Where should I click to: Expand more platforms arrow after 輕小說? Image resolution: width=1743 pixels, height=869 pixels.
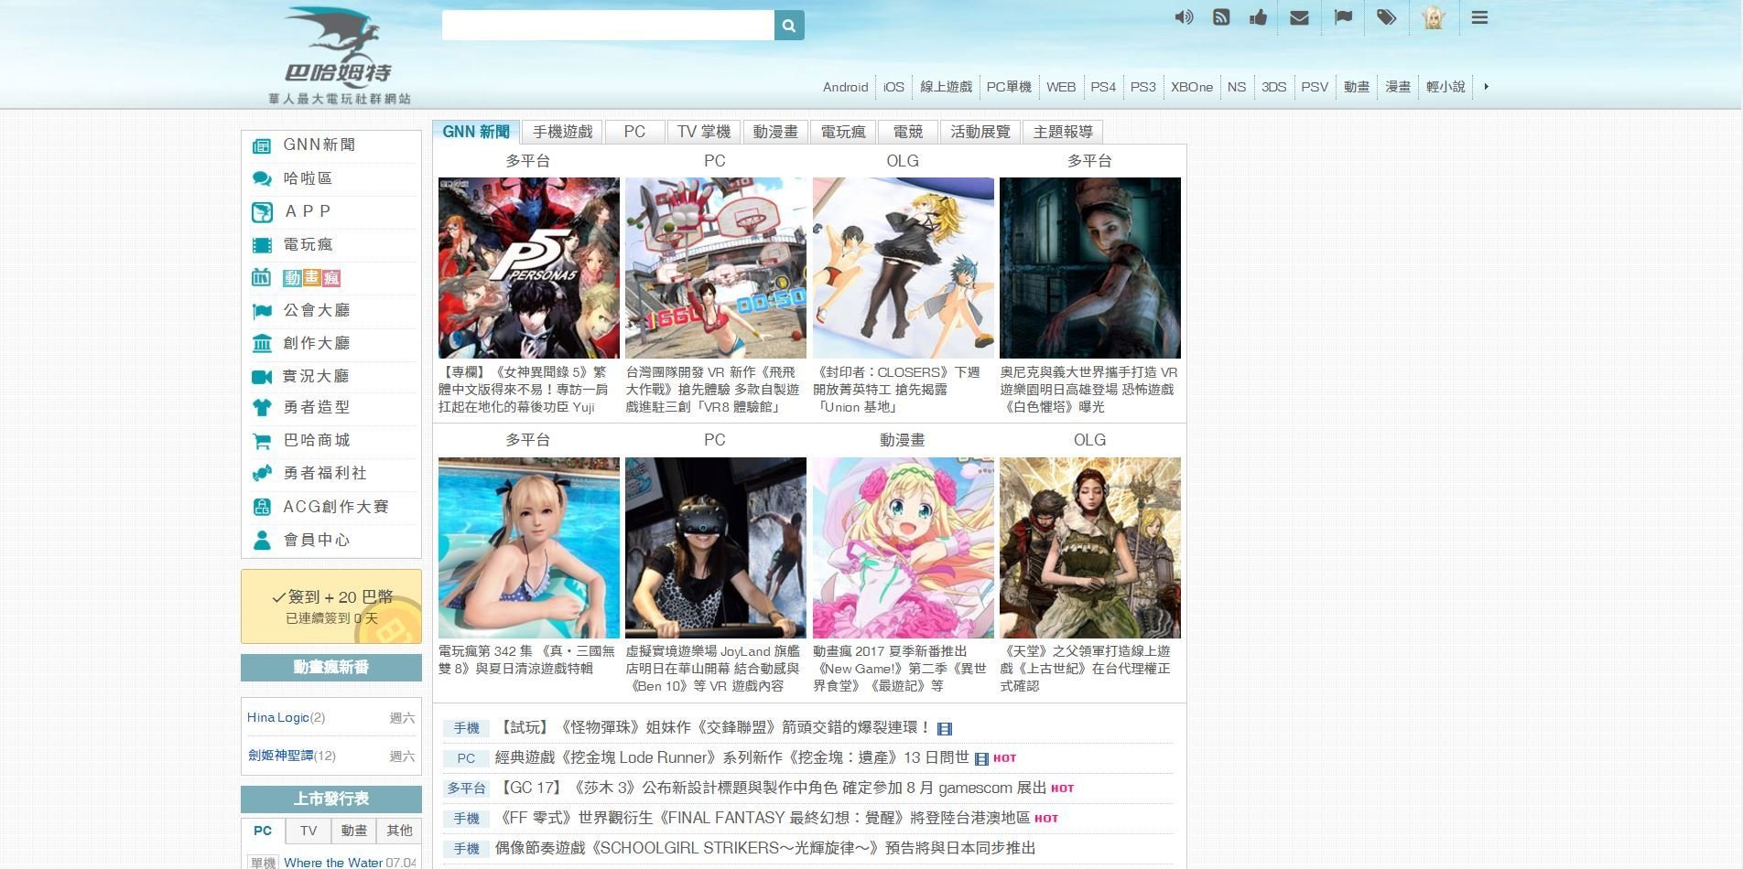[1486, 87]
